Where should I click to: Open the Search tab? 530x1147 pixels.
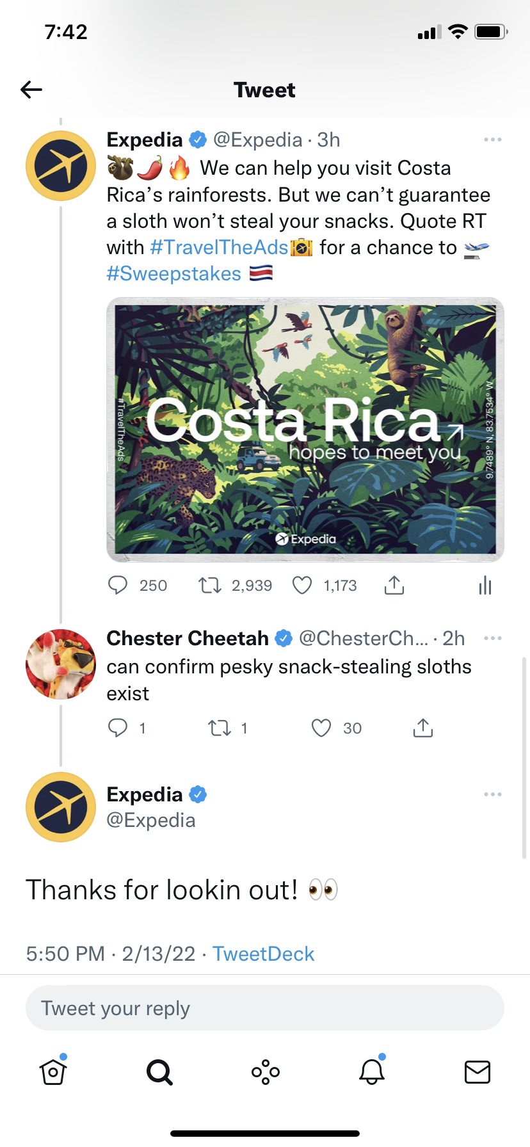pos(159,1071)
